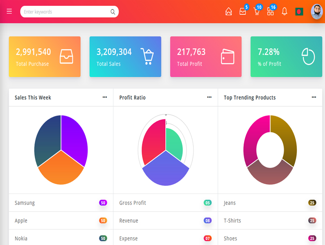Screen dimensions: 325x245
Task: Expand Sales This Week options menu
Action: (x=105, y=97)
